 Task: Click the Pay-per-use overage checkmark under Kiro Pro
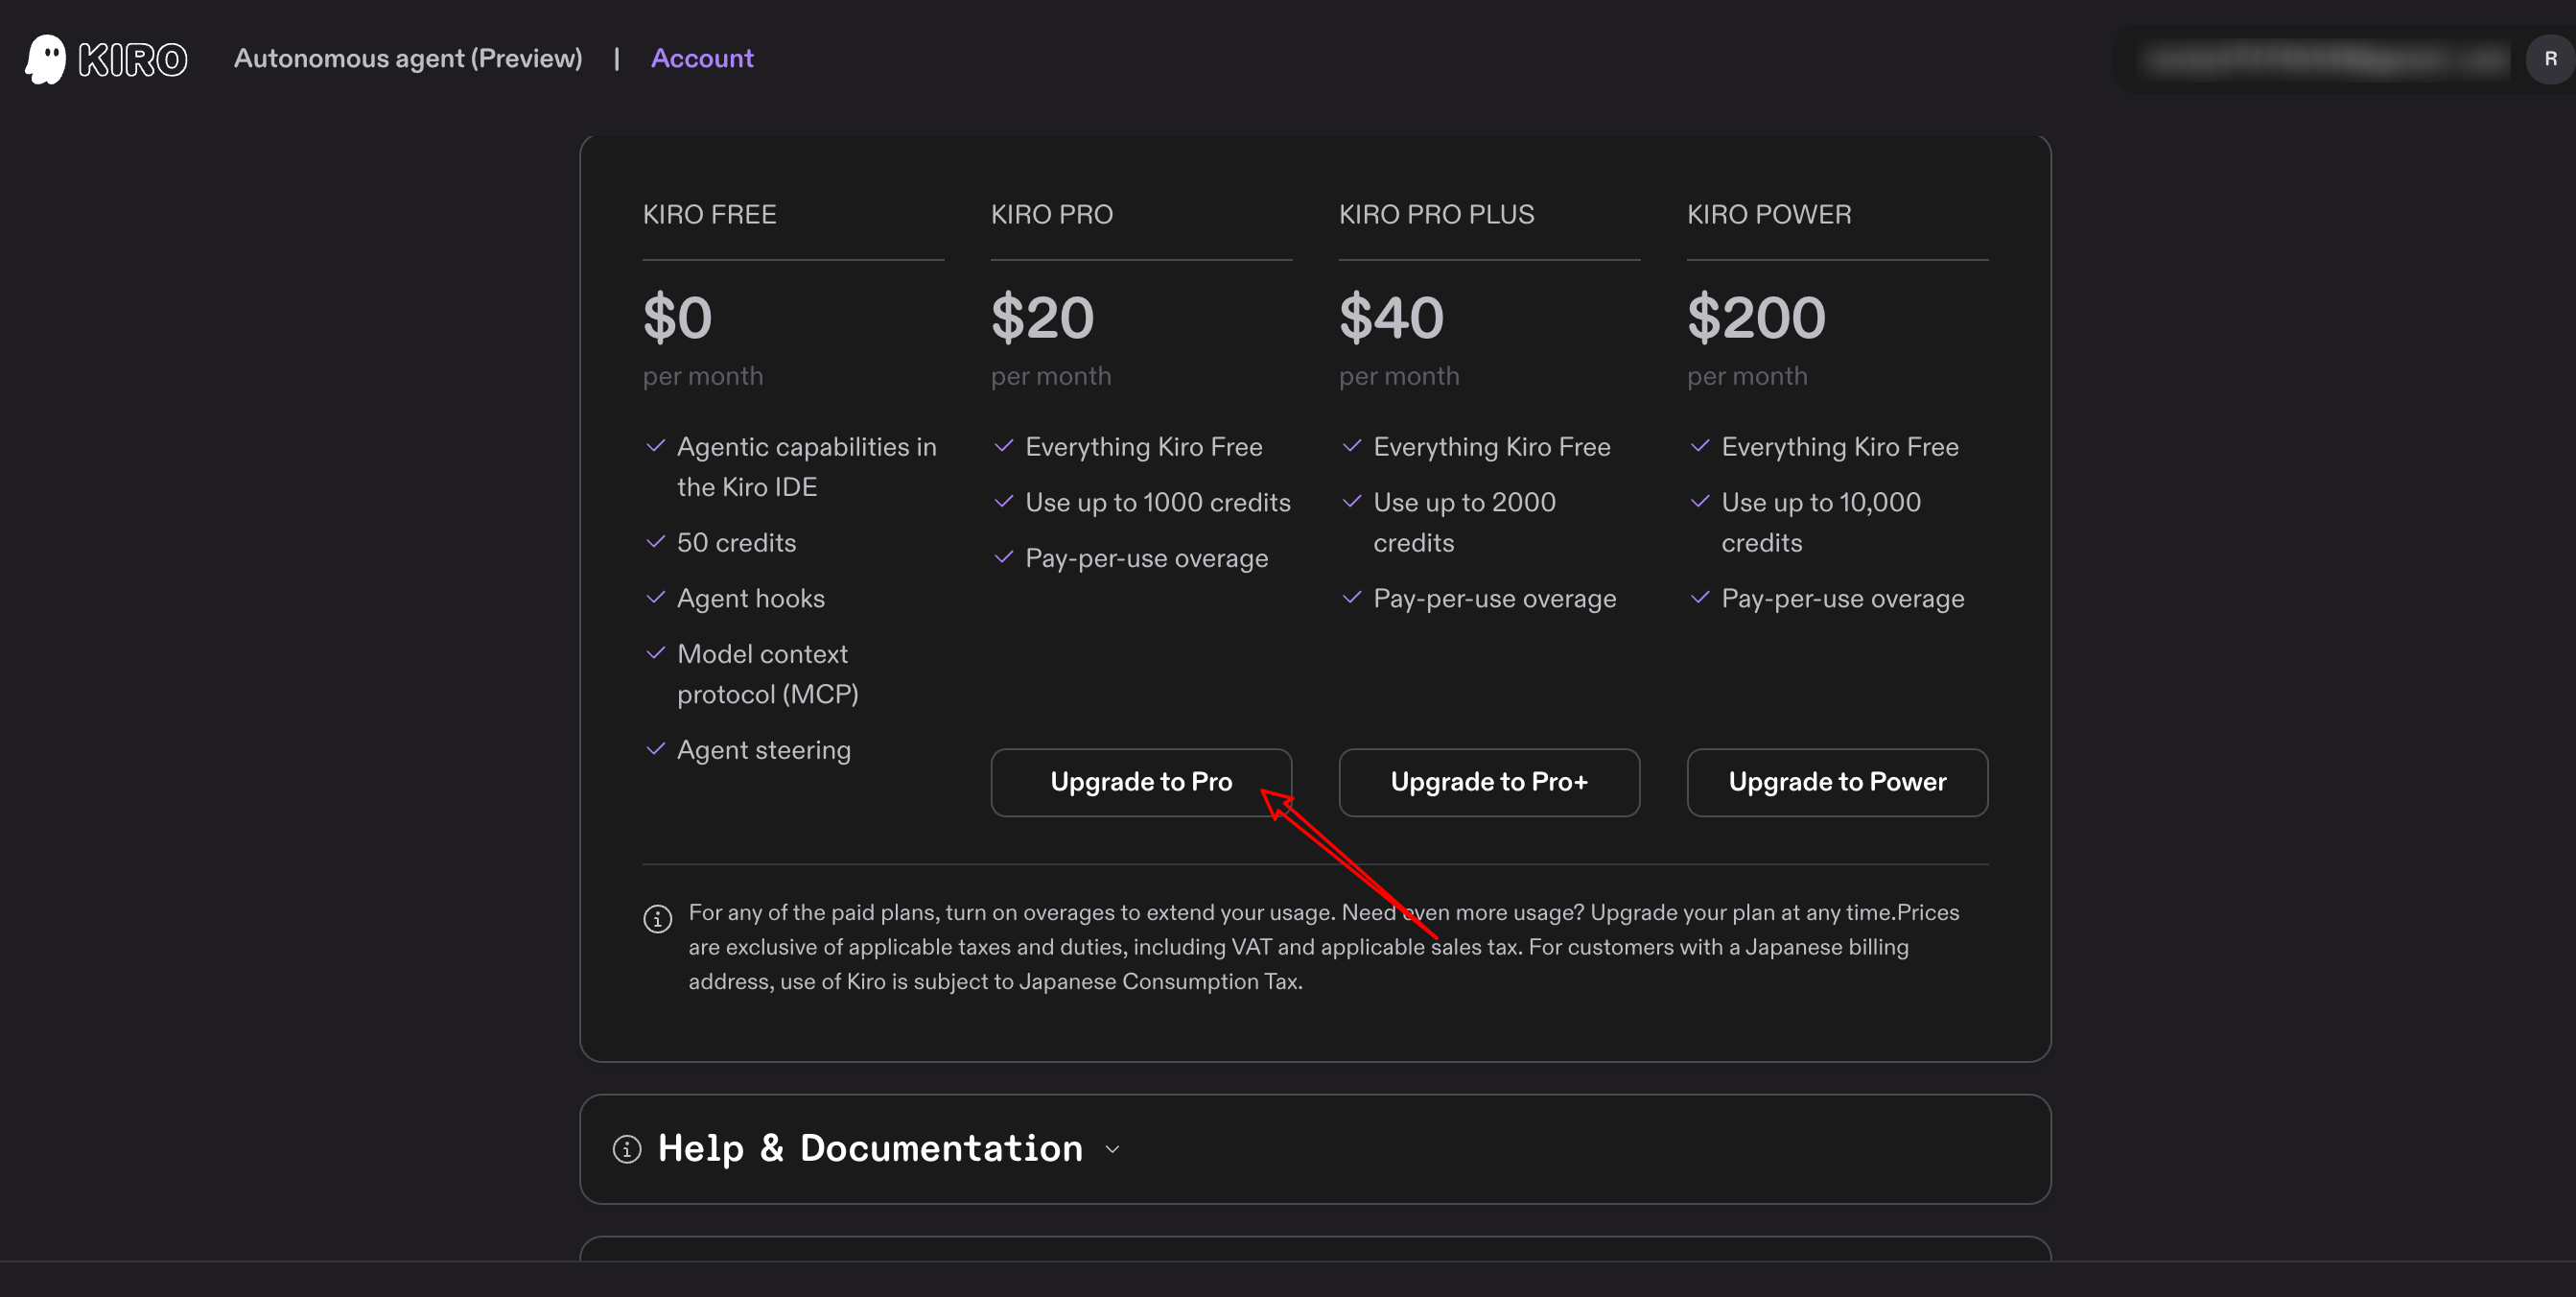(1004, 557)
